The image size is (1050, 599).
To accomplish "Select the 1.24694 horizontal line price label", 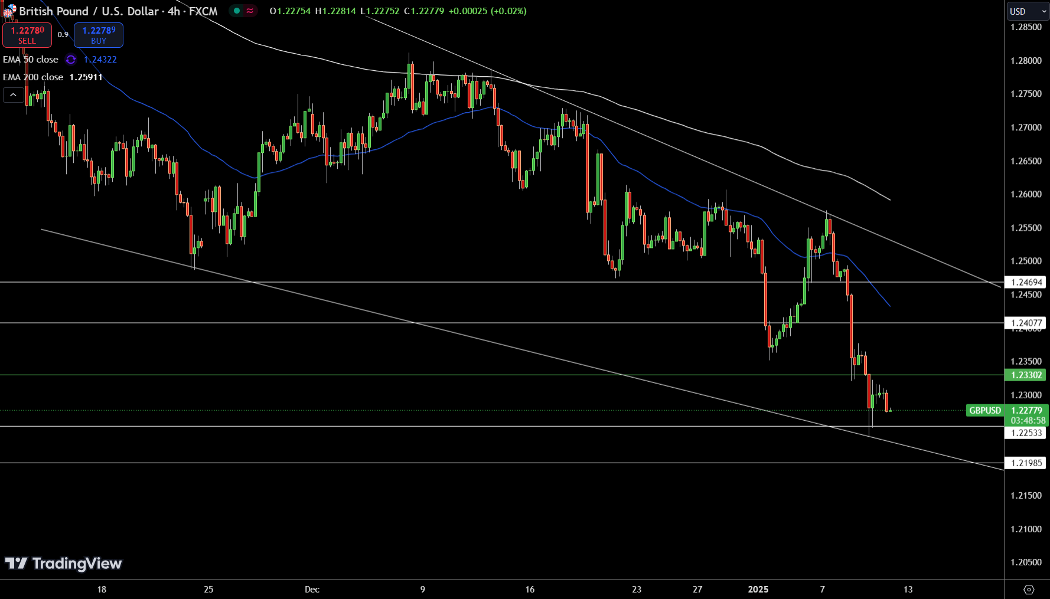I will click(1025, 283).
